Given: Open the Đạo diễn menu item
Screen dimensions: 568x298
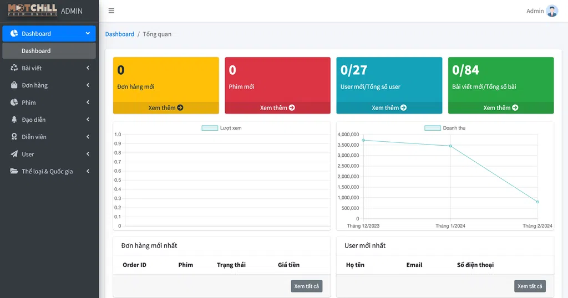Looking at the screenshot, I should pyautogui.click(x=49, y=119).
